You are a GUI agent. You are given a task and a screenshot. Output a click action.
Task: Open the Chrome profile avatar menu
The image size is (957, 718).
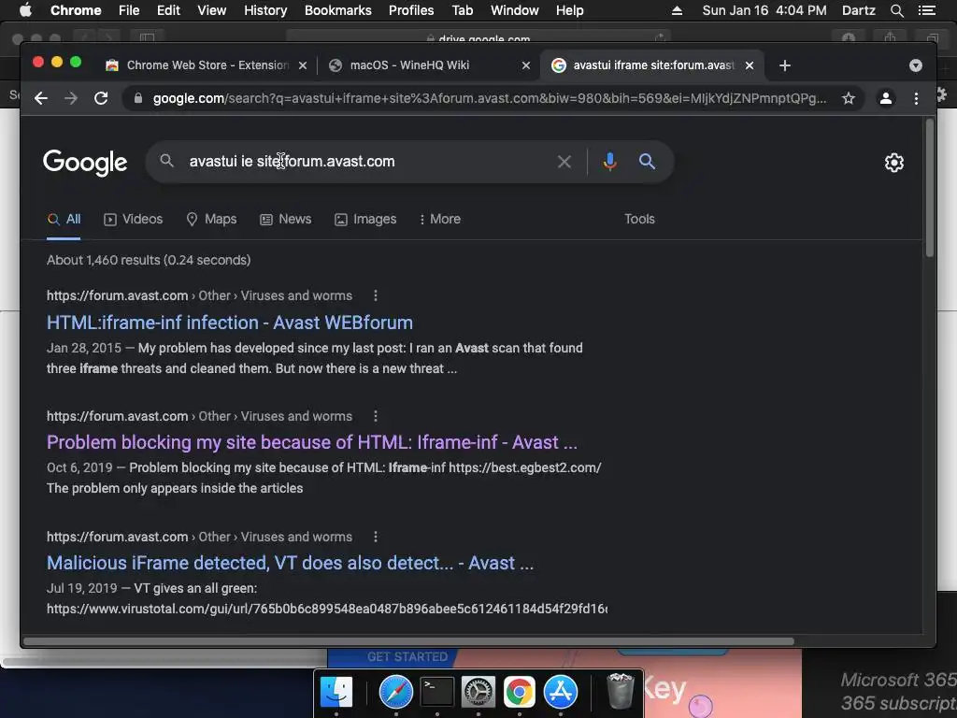click(886, 98)
